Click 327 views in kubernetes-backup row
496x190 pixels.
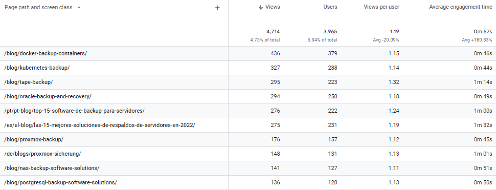click(276, 68)
